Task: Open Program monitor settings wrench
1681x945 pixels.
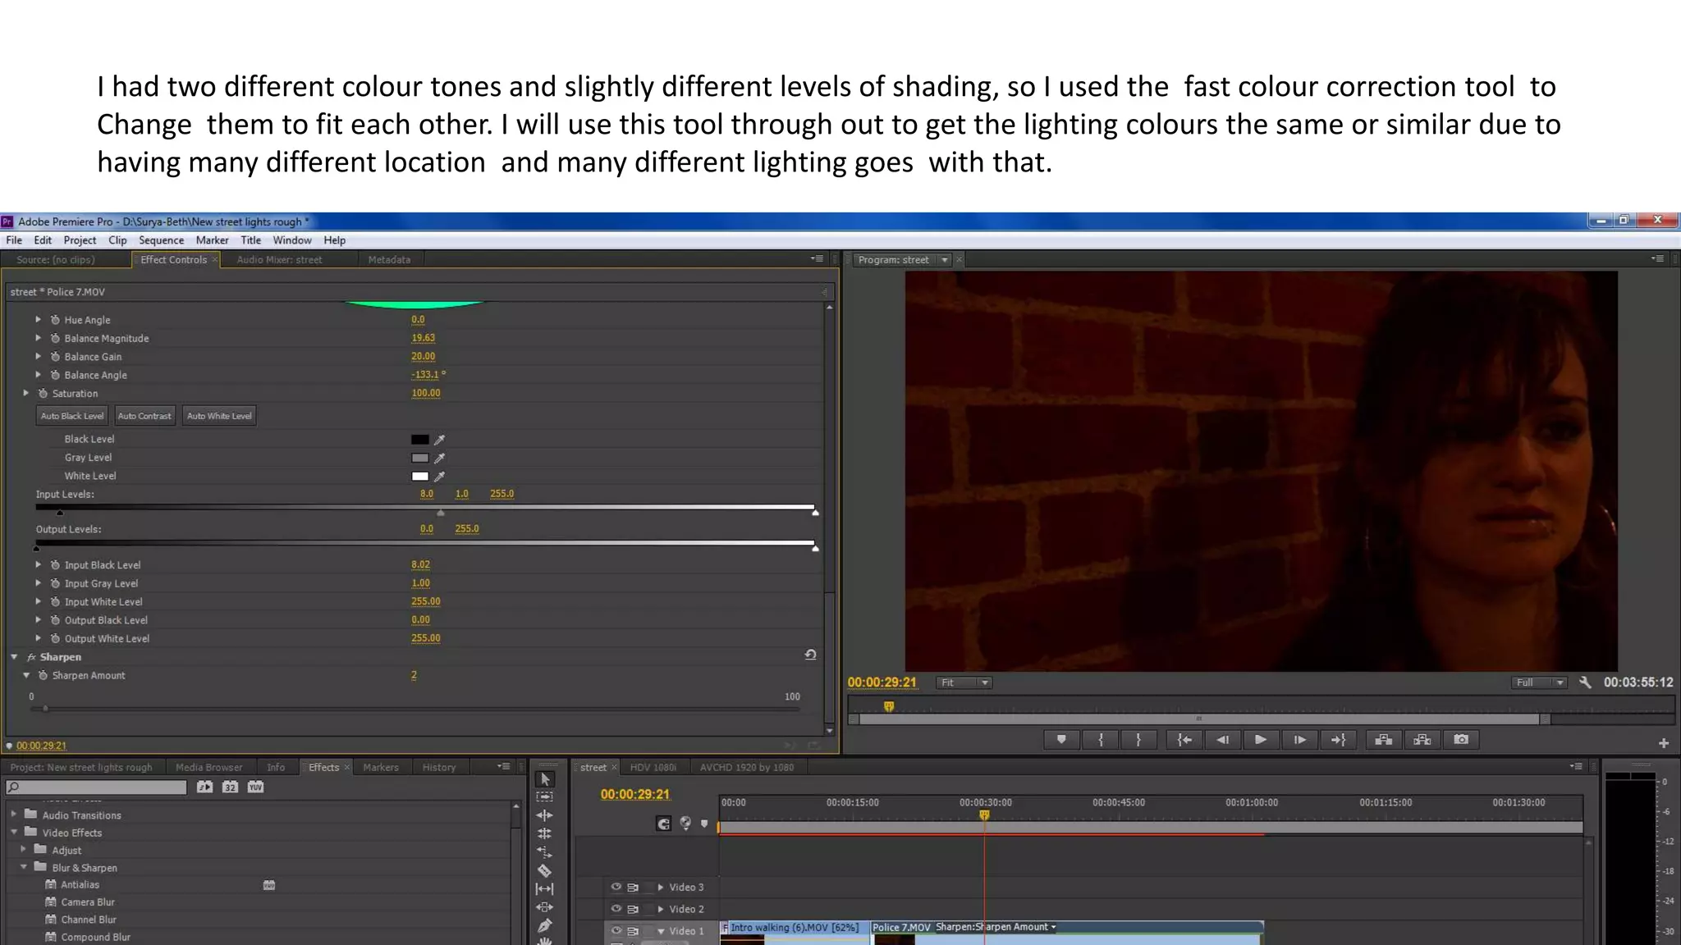Action: coord(1585,682)
